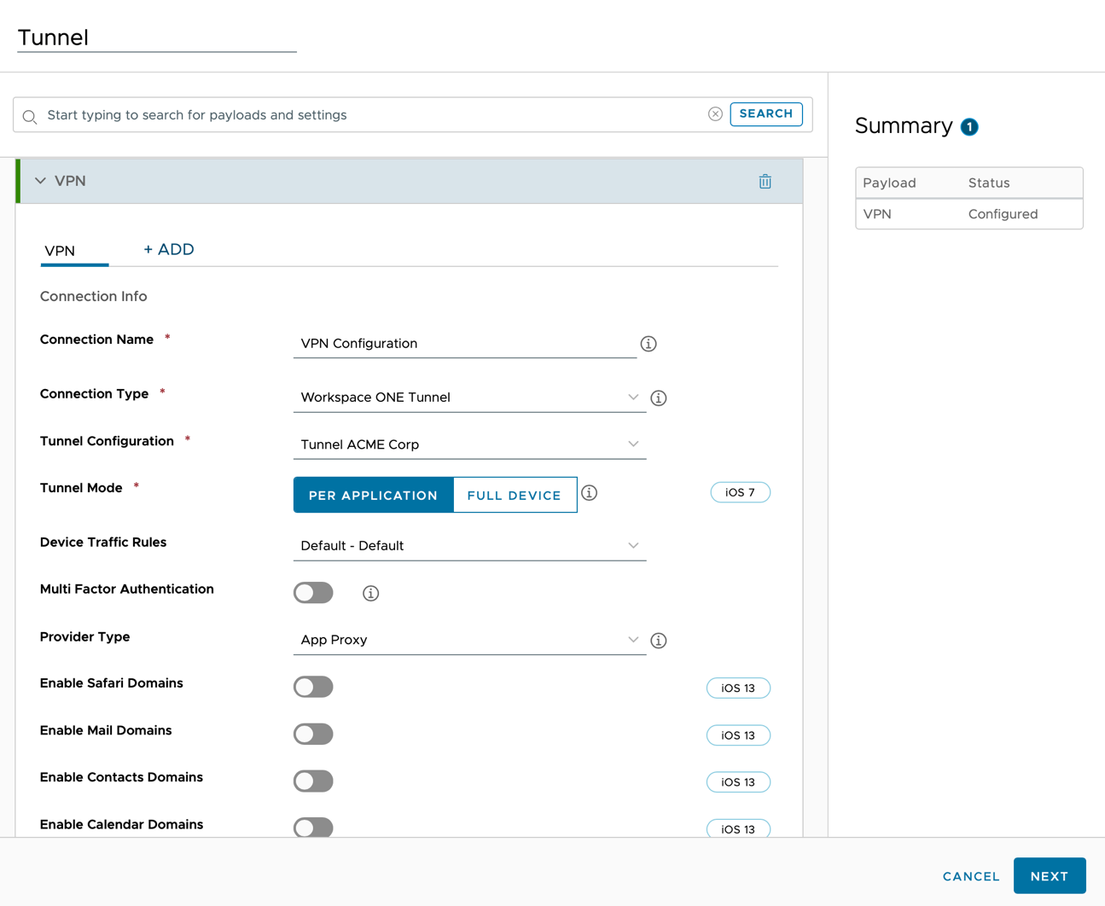Show Tunnel Mode info icon
1105x906 pixels.
[x=589, y=493]
